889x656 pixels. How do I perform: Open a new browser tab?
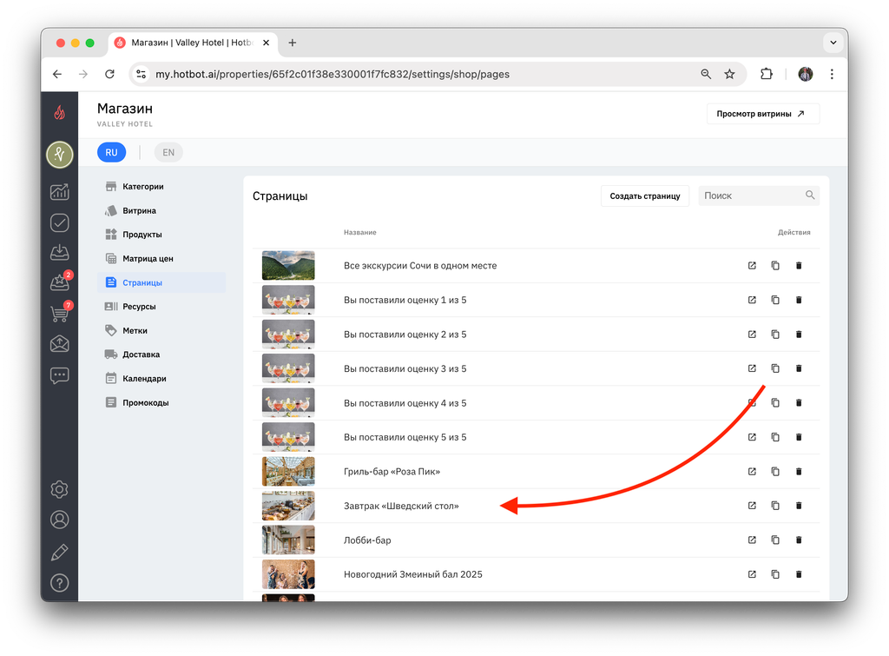292,43
